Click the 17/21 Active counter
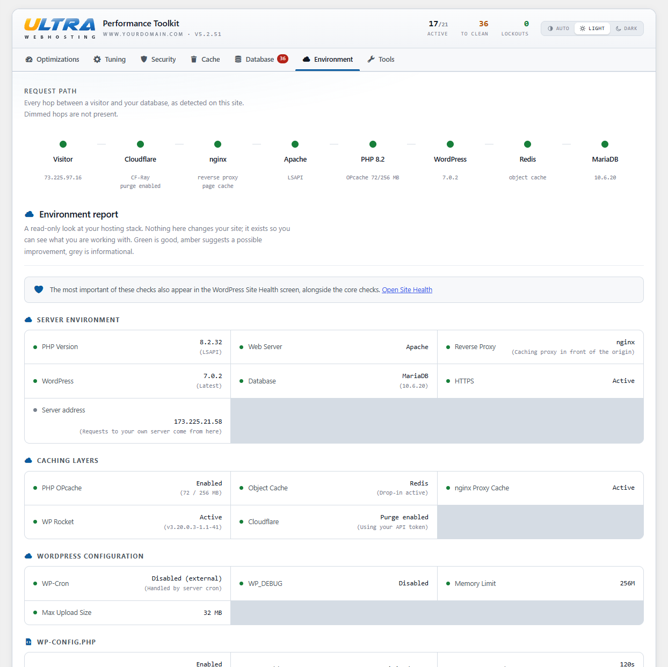The width and height of the screenshot is (668, 667). coord(438,28)
